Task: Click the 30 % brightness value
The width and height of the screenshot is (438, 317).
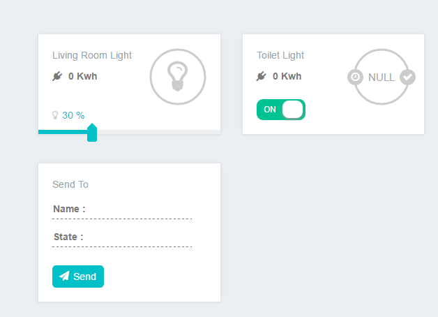Action: click(x=73, y=115)
